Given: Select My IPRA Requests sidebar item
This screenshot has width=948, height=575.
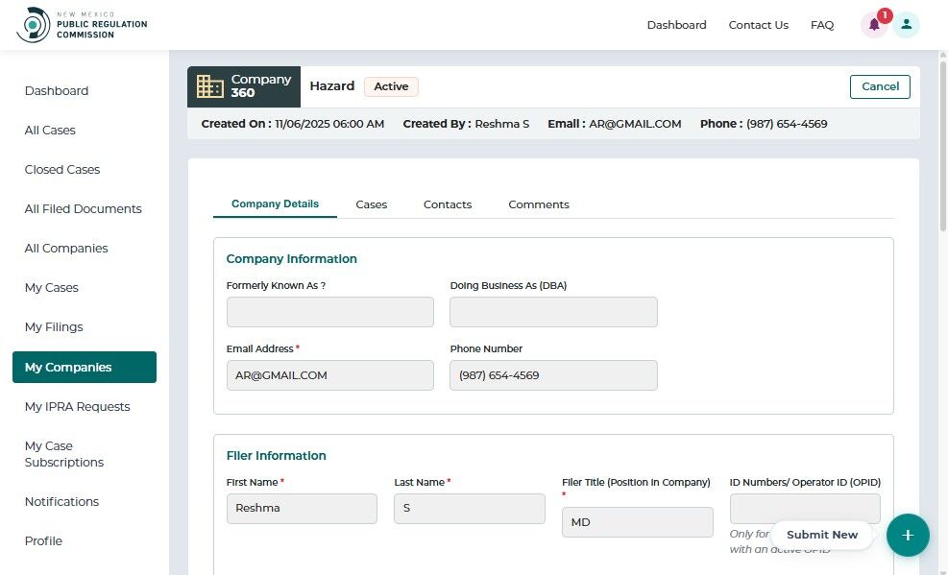Looking at the screenshot, I should tap(77, 407).
